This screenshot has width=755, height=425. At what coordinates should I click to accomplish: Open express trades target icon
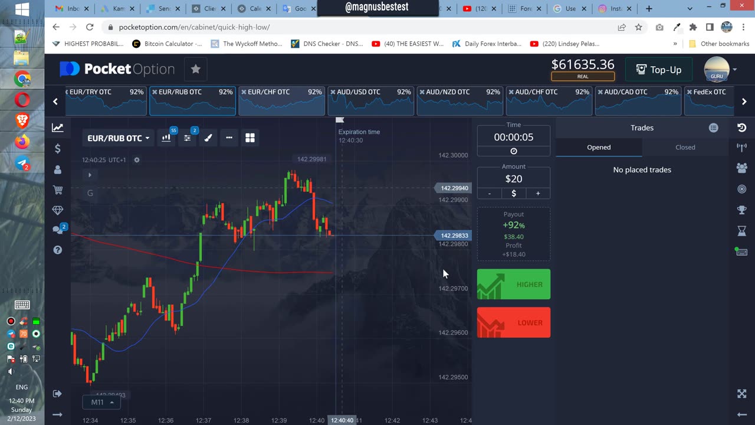click(x=741, y=189)
